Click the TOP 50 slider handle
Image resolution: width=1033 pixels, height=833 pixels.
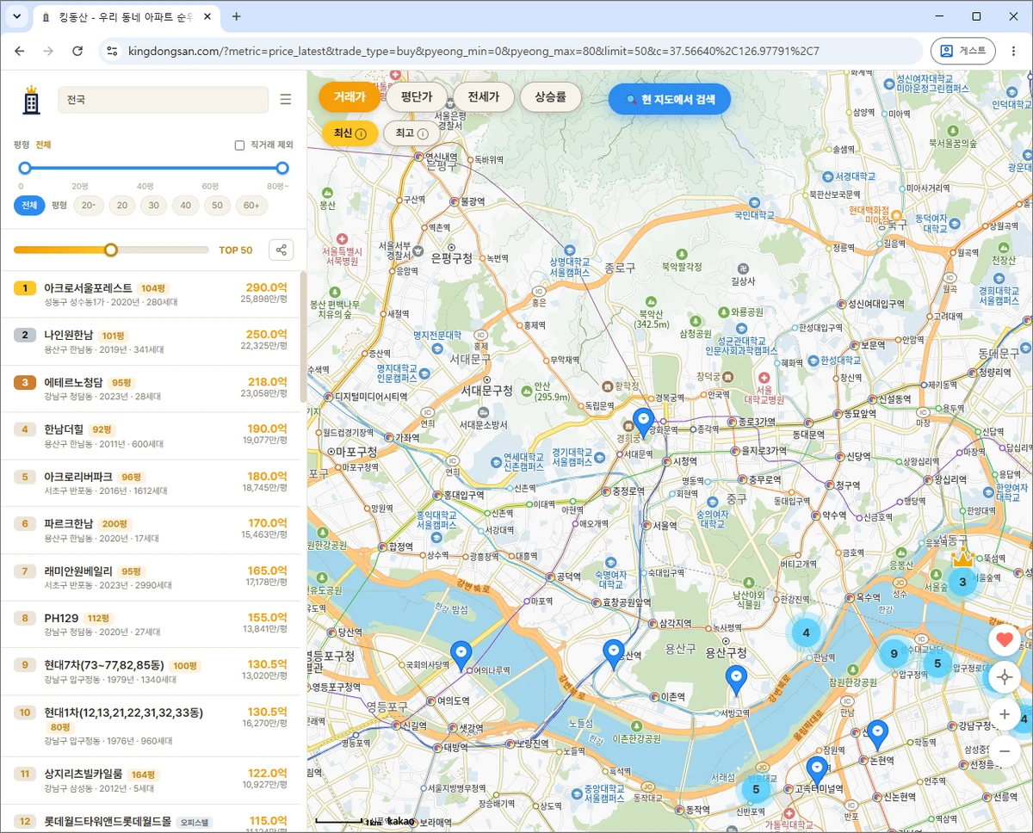110,250
